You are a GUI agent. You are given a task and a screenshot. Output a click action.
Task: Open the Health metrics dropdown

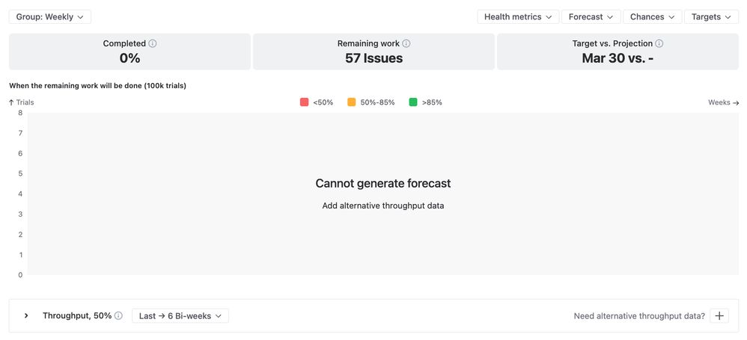518,16
